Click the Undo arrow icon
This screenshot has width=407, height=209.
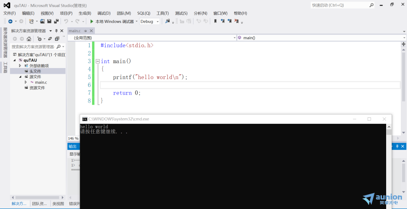pos(66,22)
